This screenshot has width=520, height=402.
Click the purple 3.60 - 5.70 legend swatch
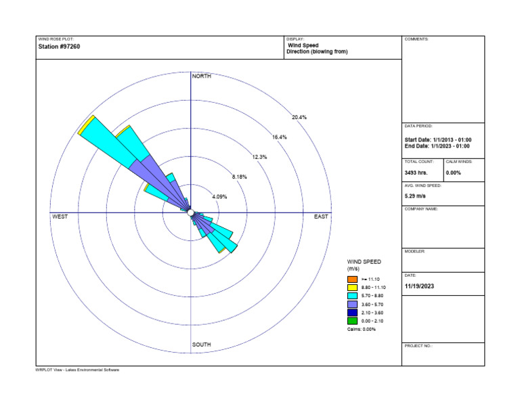[x=352, y=305]
